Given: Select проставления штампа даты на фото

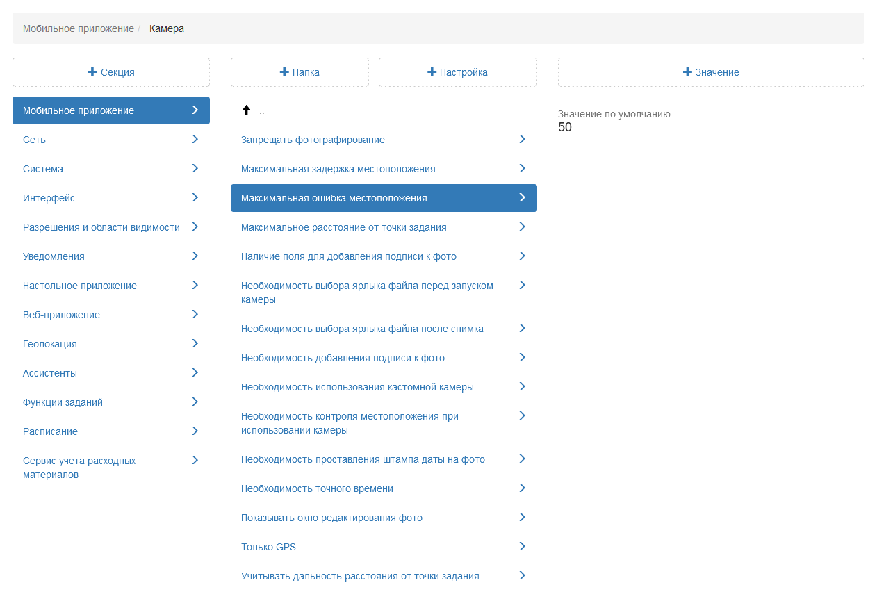Looking at the screenshot, I should (x=384, y=459).
